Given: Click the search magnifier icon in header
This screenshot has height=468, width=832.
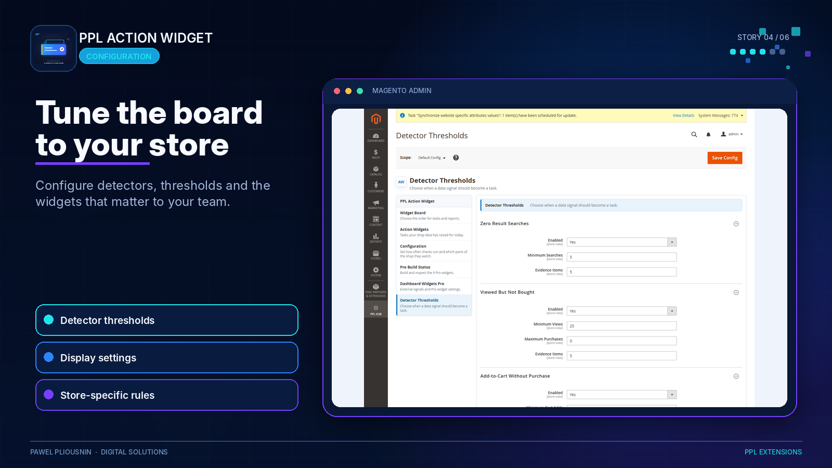Looking at the screenshot, I should click(694, 134).
